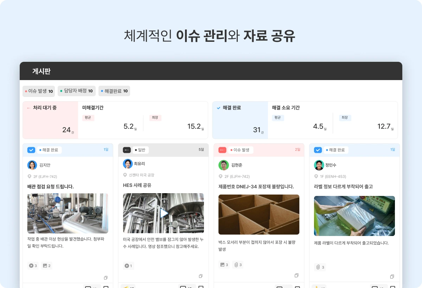Click the video count chip (3) on 김지안's card
This screenshot has height=288, width=422.
coord(33,266)
